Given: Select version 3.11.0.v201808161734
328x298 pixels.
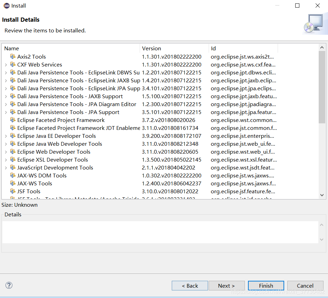Looking at the screenshot, I should [170, 128].
